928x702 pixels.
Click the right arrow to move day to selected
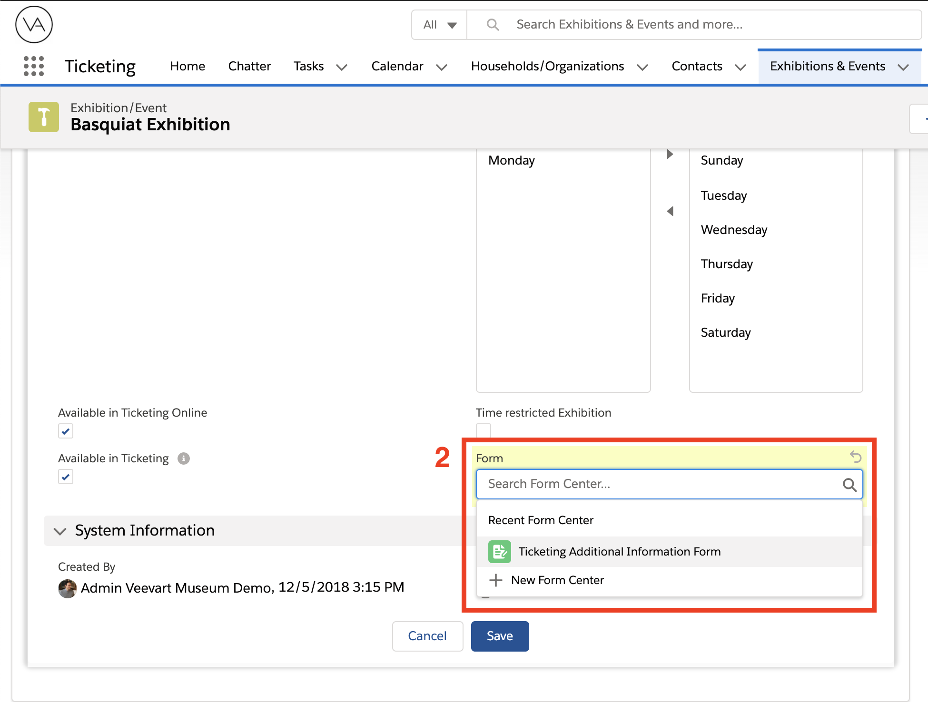(670, 154)
